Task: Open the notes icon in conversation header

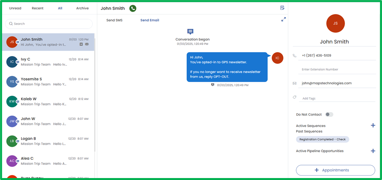Action: pyautogui.click(x=282, y=8)
